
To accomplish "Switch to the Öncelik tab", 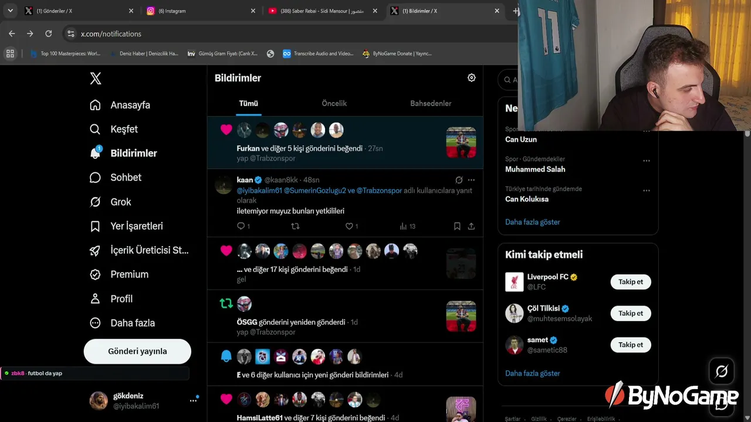I will click(x=334, y=103).
